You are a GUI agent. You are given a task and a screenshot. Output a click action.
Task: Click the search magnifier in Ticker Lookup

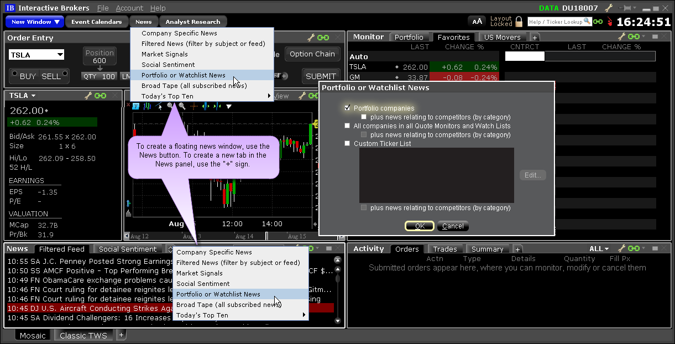588,22
